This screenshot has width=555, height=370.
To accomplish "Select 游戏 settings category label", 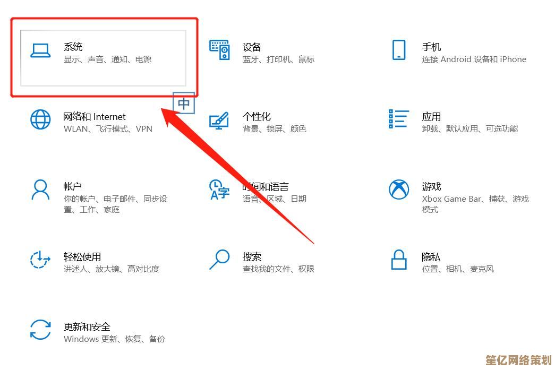I will (431, 186).
